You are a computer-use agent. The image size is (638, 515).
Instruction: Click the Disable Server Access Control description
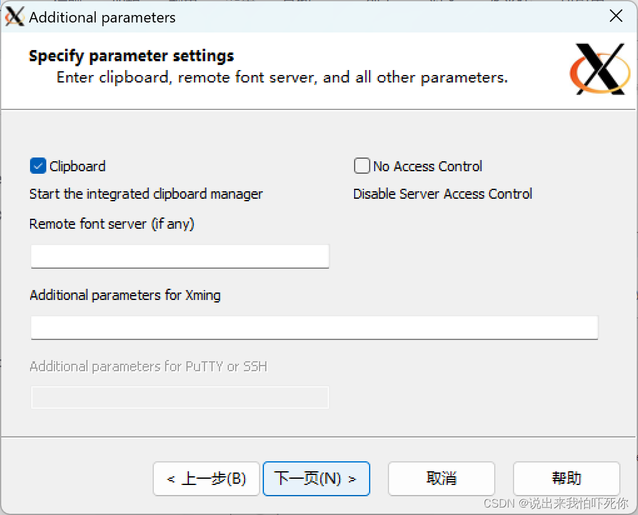click(442, 194)
